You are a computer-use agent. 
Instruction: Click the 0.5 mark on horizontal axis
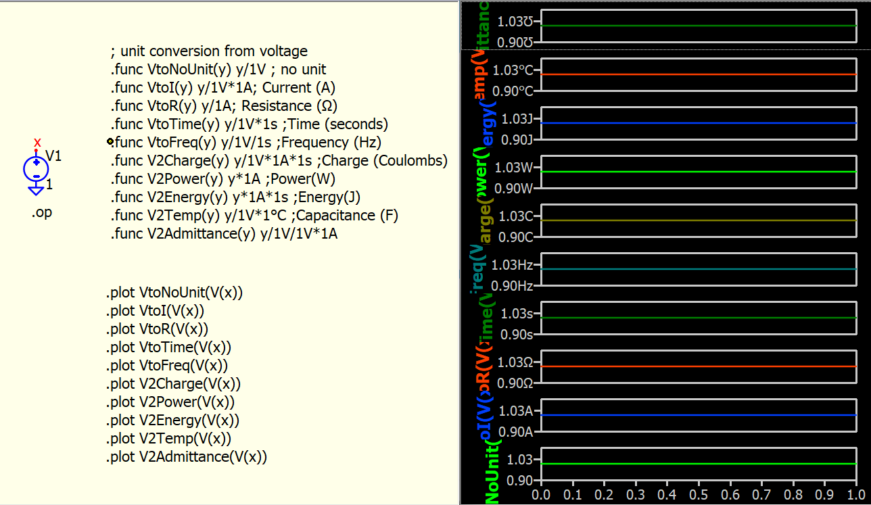pyautogui.click(x=699, y=494)
